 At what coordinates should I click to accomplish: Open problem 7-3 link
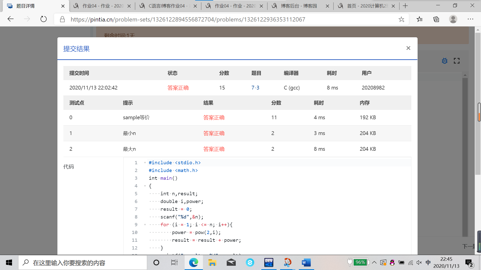pyautogui.click(x=255, y=88)
